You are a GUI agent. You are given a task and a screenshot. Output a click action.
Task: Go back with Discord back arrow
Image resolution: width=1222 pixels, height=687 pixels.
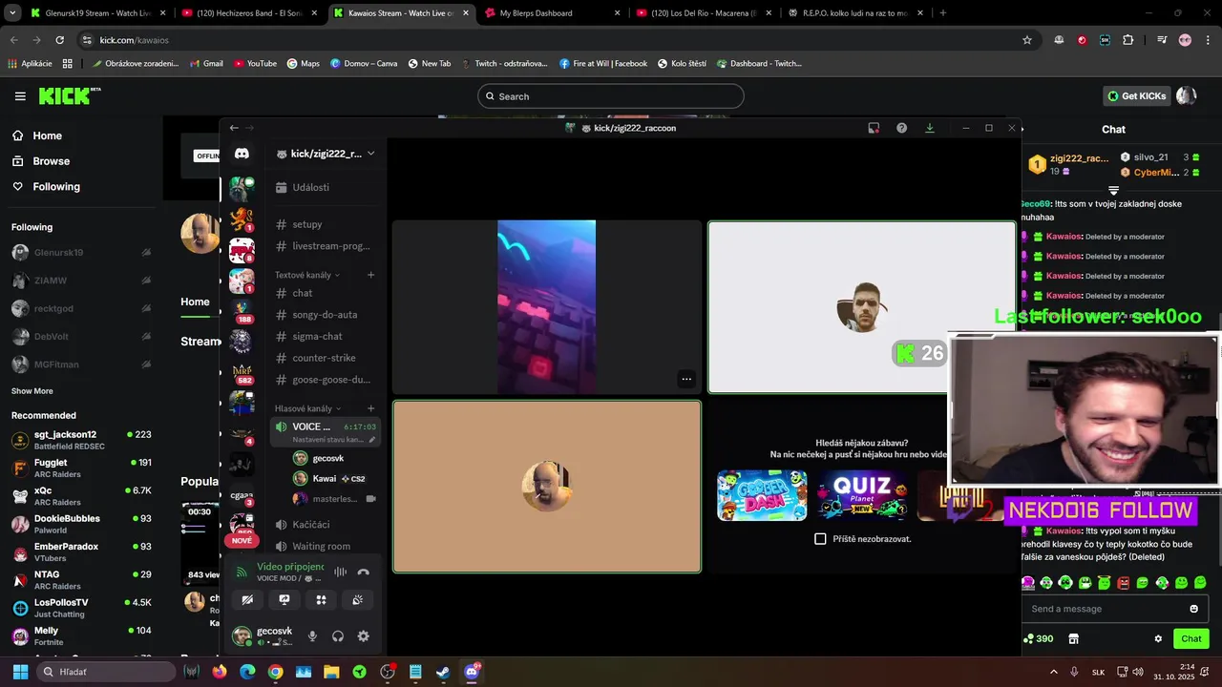click(234, 128)
